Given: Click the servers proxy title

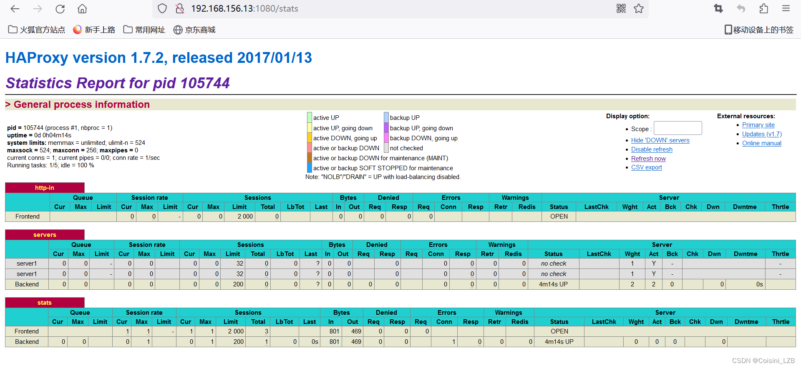Looking at the screenshot, I should click(45, 235).
